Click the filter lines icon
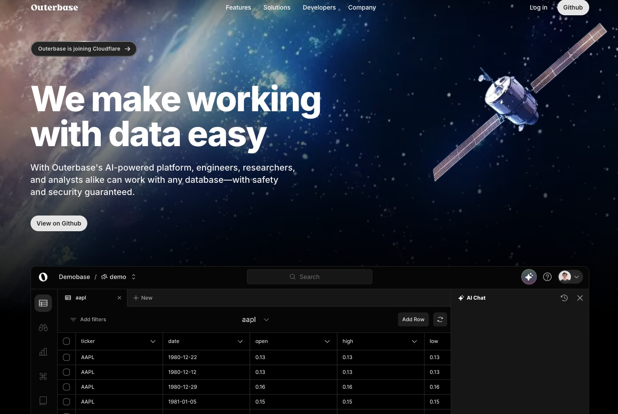 point(73,320)
